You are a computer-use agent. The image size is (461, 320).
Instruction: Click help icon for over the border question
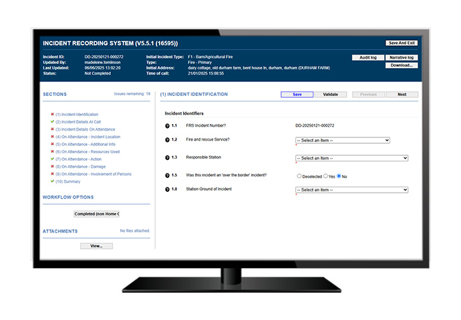pyautogui.click(x=167, y=176)
